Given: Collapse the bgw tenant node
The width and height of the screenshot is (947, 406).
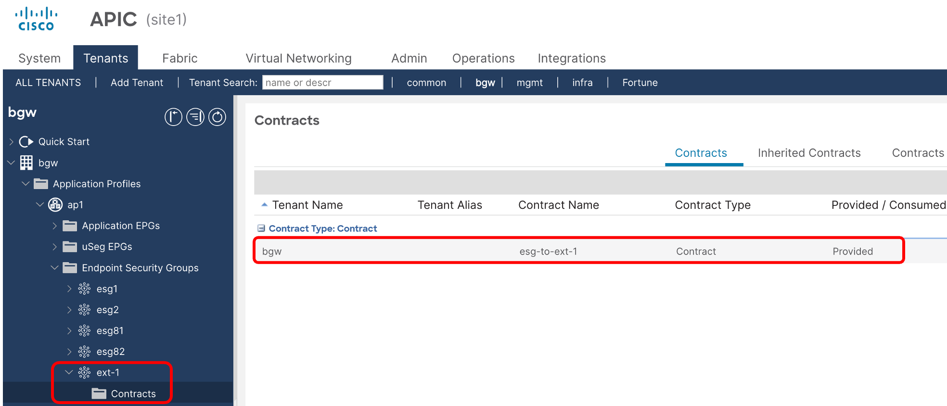Looking at the screenshot, I should click(11, 163).
